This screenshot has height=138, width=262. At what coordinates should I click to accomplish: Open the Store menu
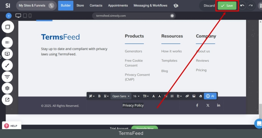80,5
